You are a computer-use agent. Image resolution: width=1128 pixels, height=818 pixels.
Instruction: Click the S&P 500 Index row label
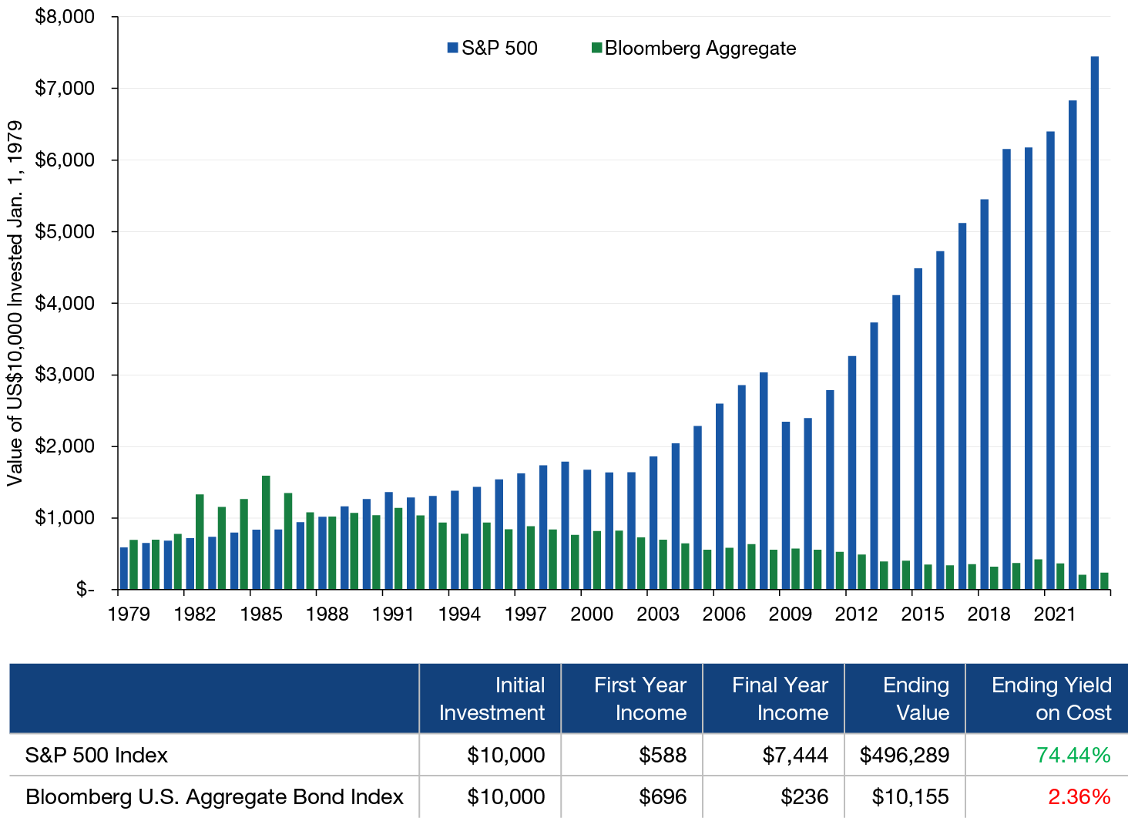[x=96, y=755]
